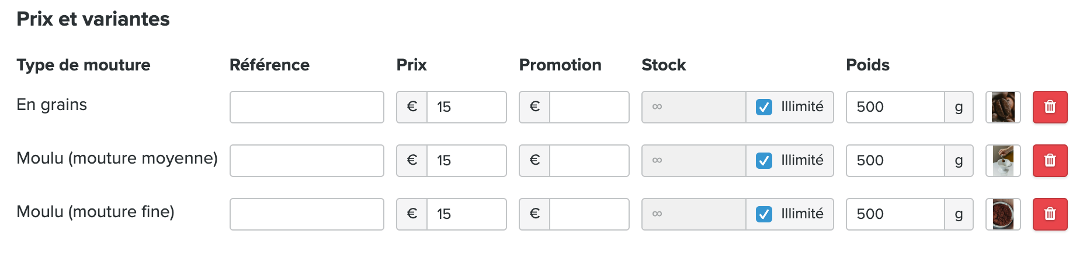This screenshot has height=255, width=1083.
Task: Disable unlimited stock for Moulu (mouture fine)
Action: click(x=764, y=214)
